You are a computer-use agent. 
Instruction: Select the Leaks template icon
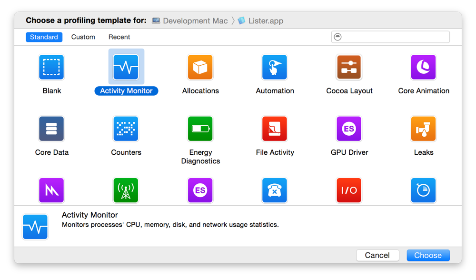(423, 129)
